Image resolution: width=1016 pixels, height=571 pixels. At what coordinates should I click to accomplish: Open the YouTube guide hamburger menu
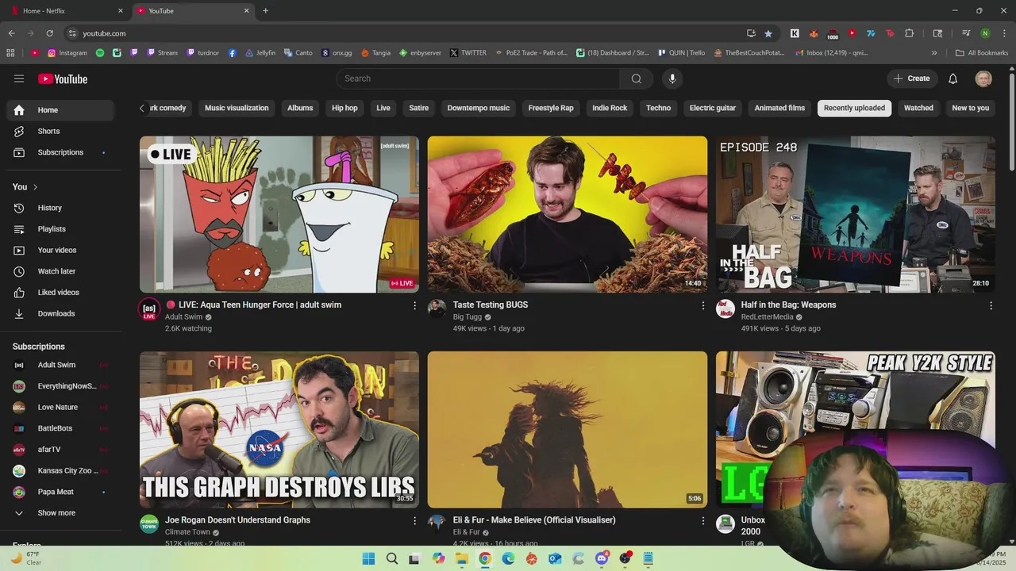19,79
